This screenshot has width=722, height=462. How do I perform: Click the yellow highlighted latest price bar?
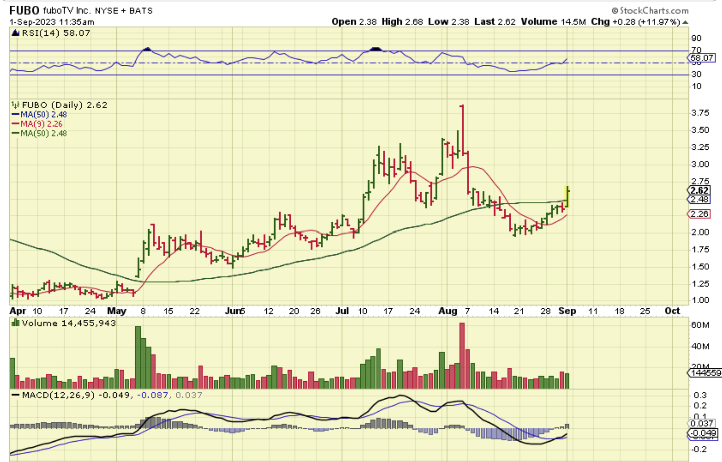point(567,197)
